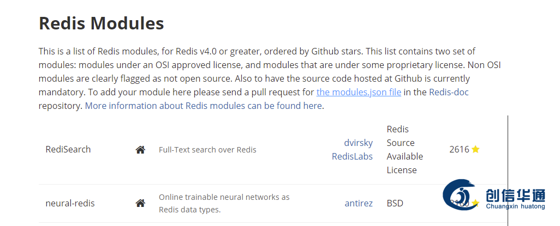Visit the dvirsky author profile link
This screenshot has height=226, width=560.
(x=358, y=143)
